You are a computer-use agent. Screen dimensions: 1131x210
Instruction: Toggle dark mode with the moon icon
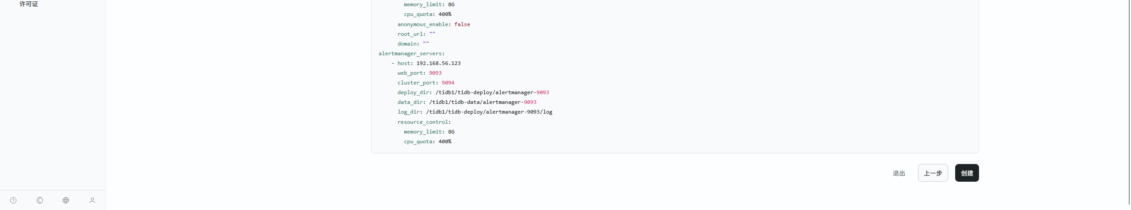[x=40, y=200]
